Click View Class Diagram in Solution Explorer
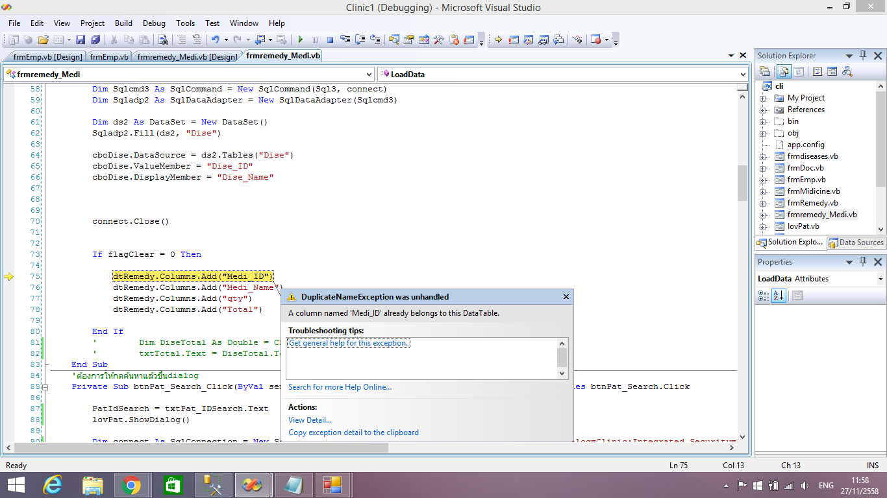The image size is (887, 498). coord(847,71)
